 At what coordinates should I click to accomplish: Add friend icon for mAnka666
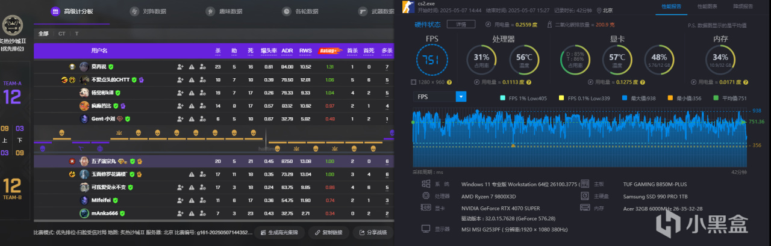(180, 213)
